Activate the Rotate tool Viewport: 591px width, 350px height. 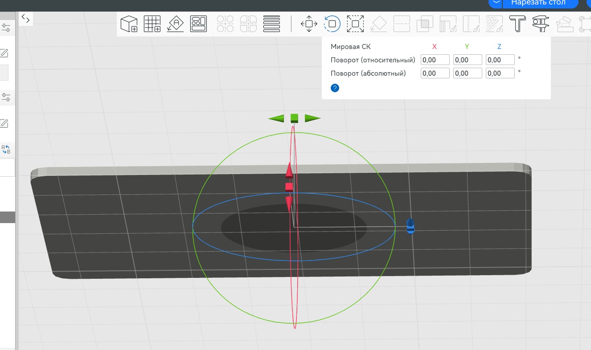pyautogui.click(x=332, y=24)
